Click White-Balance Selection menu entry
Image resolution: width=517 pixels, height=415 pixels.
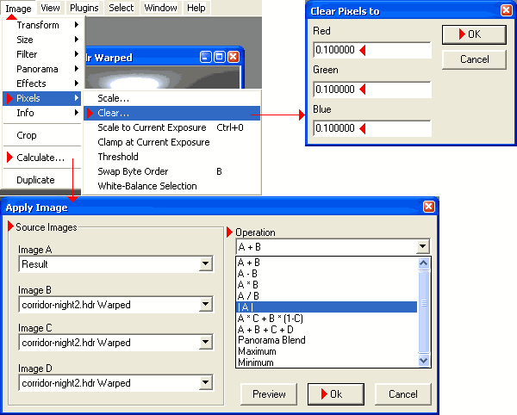(147, 186)
